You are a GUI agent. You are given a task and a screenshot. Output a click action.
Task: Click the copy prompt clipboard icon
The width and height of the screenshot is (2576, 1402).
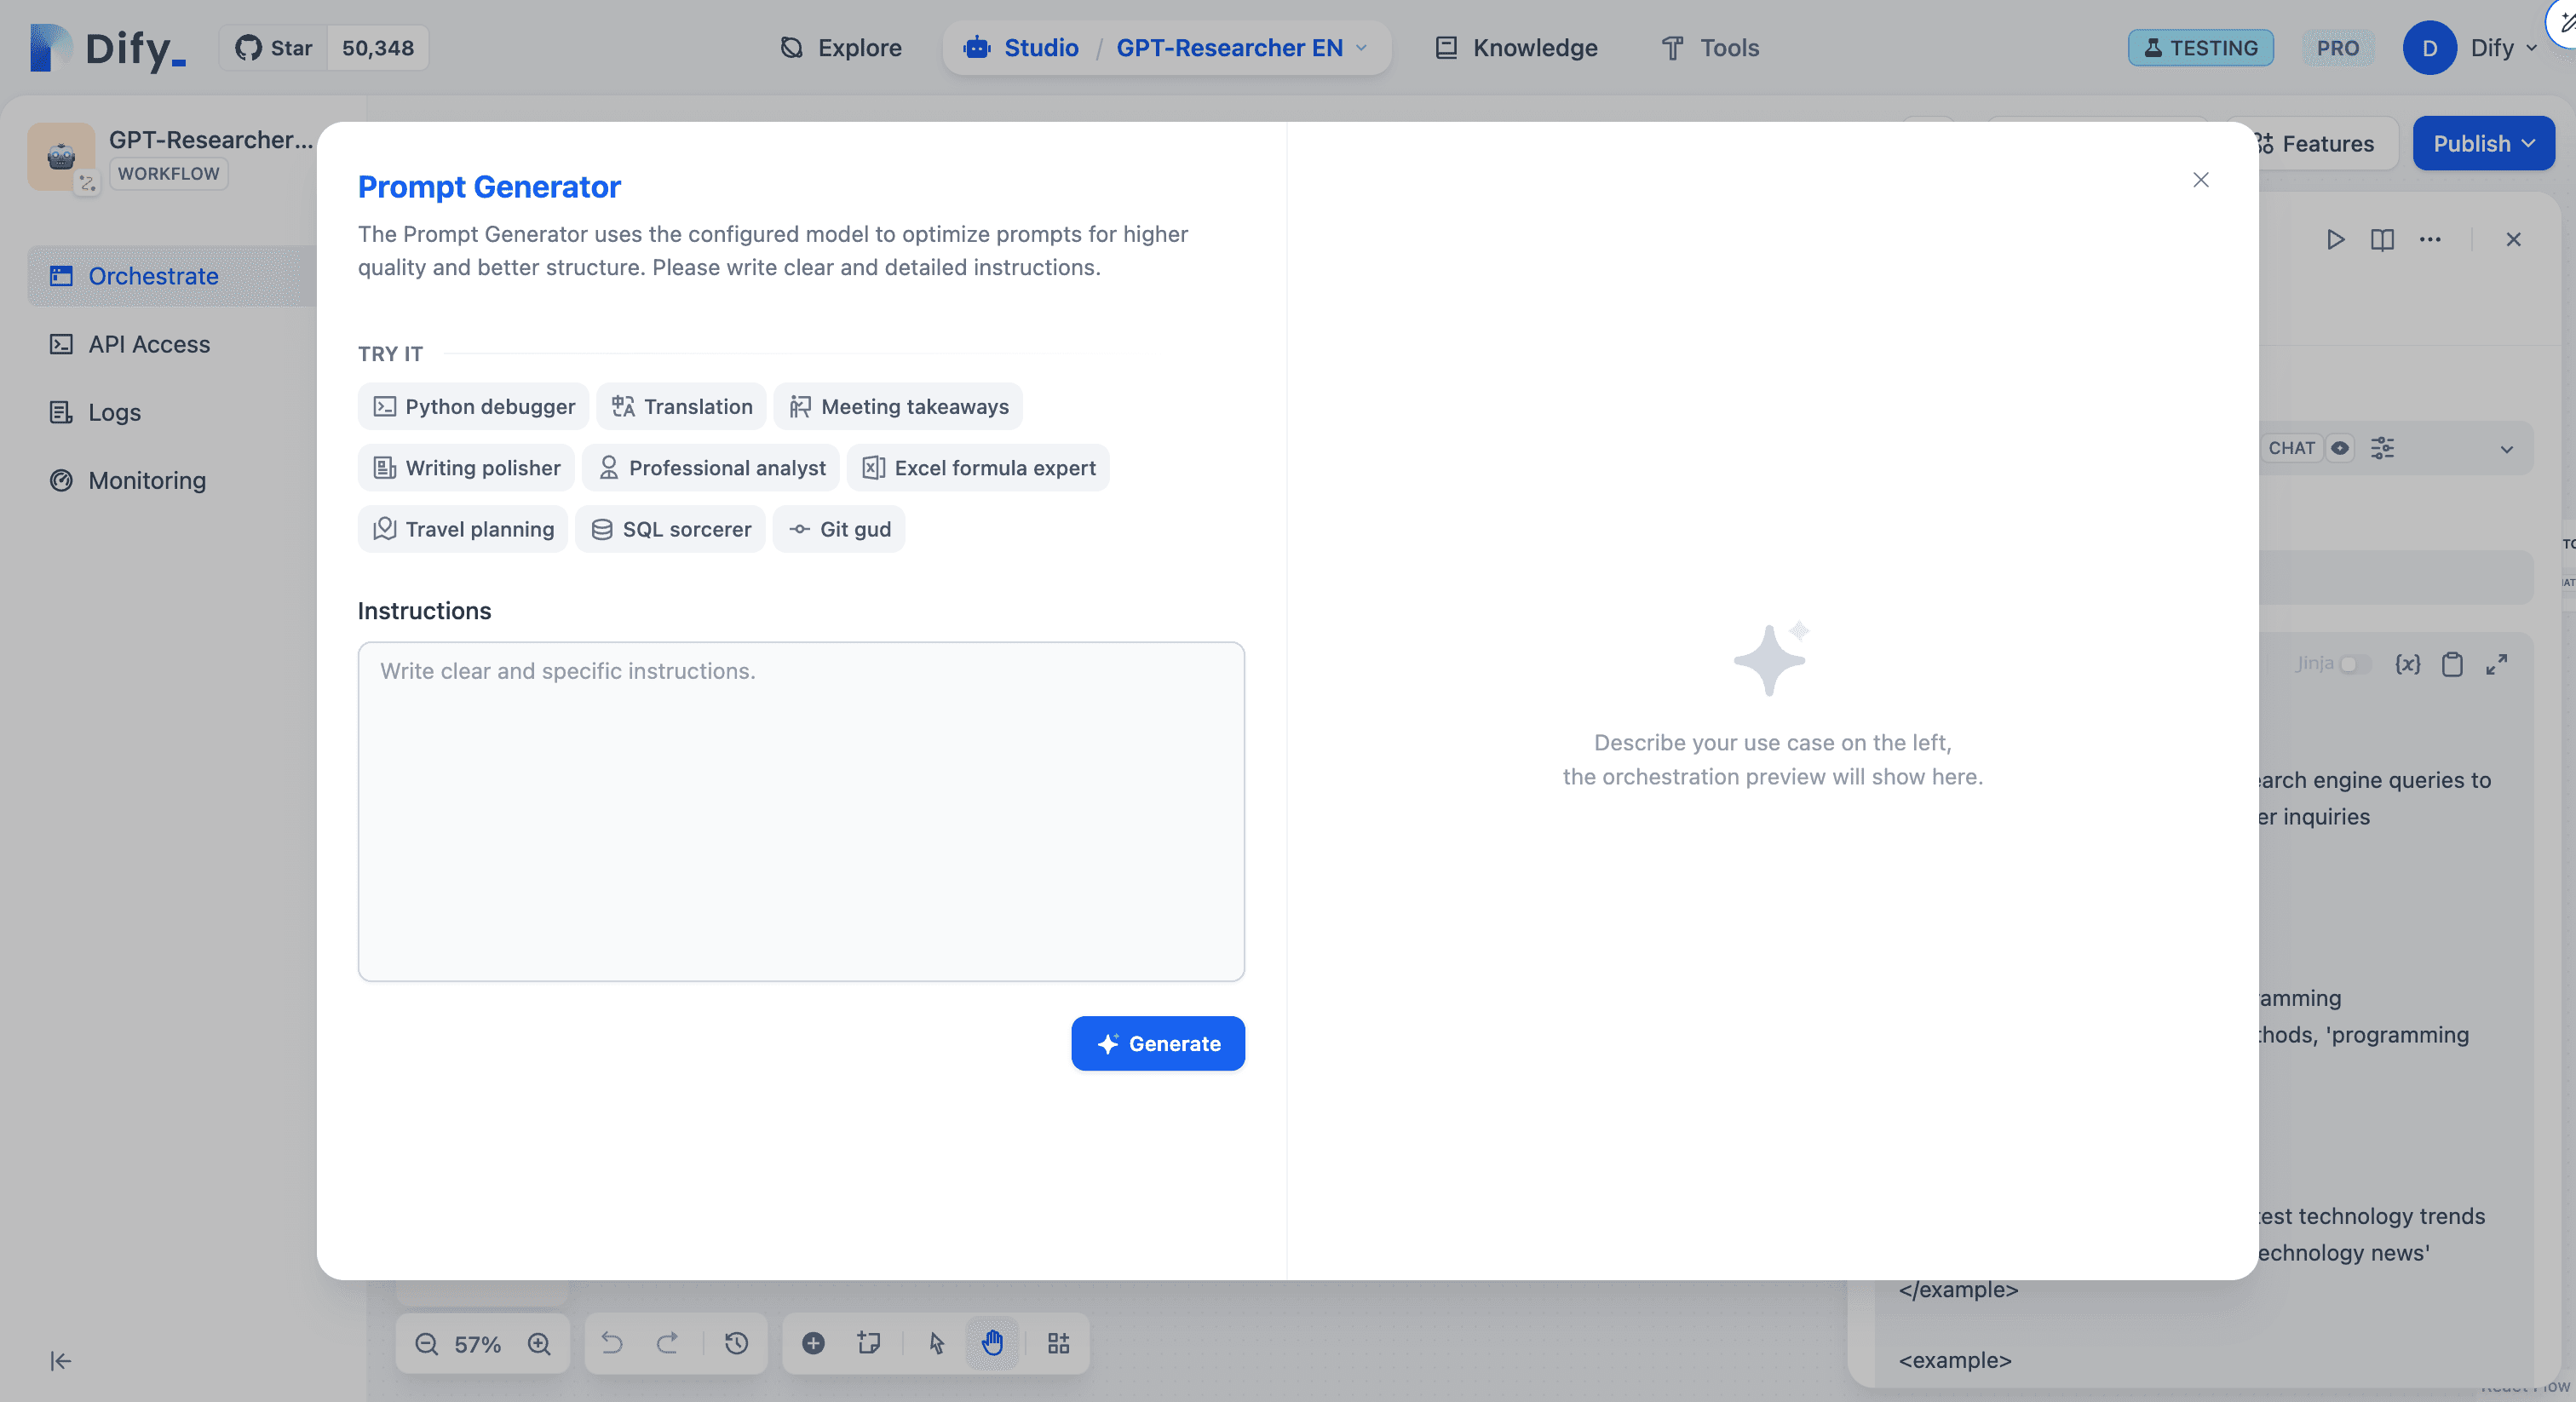(2452, 665)
